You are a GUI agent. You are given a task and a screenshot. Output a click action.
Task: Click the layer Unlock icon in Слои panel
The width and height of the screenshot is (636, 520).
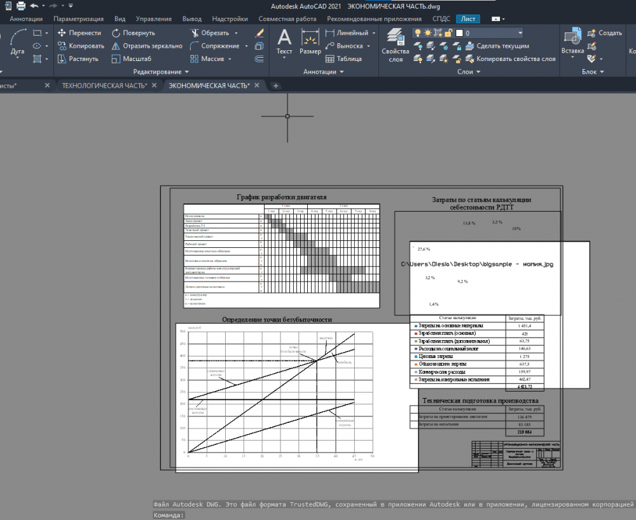pos(457,58)
